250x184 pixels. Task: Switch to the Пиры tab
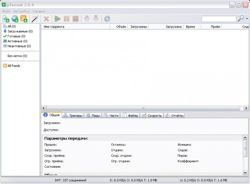coord(93,116)
